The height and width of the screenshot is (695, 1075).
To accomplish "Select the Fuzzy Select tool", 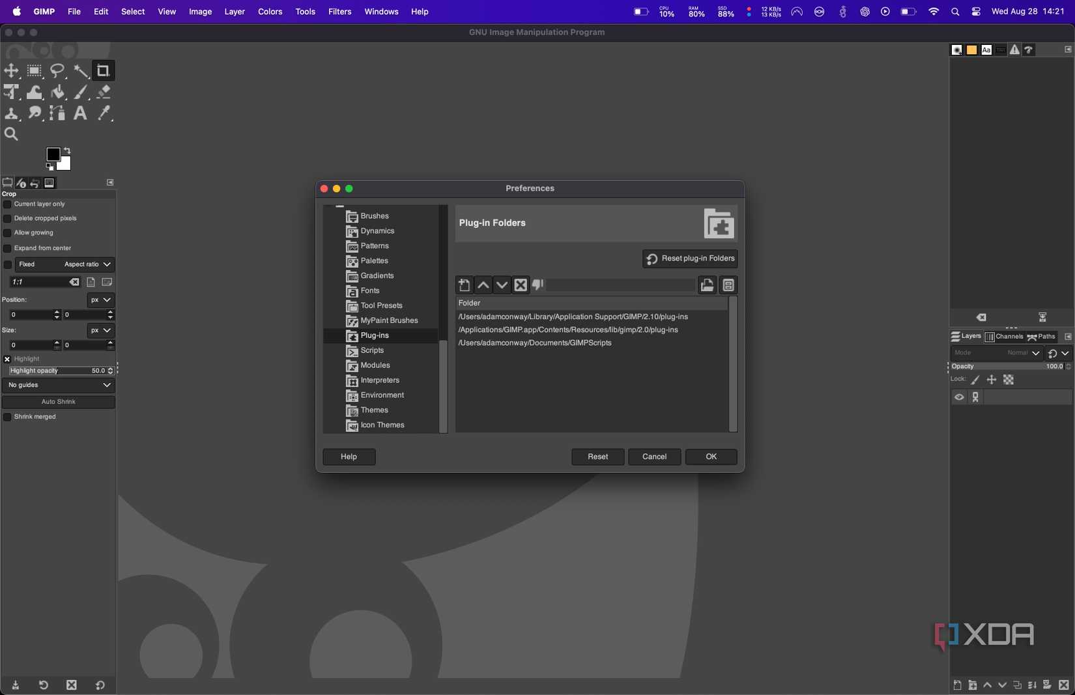I will click(81, 70).
